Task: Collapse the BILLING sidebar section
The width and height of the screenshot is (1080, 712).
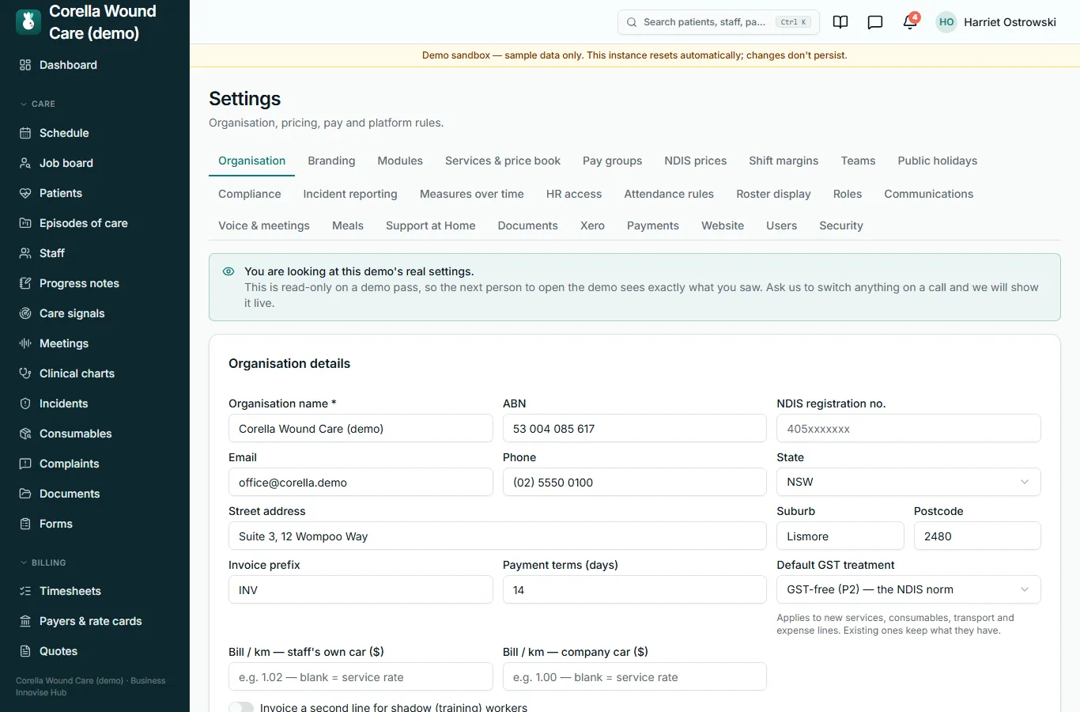Action: [x=43, y=562]
